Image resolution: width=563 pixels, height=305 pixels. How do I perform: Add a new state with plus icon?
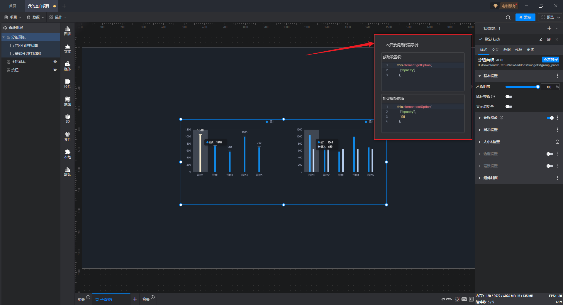[549, 28]
